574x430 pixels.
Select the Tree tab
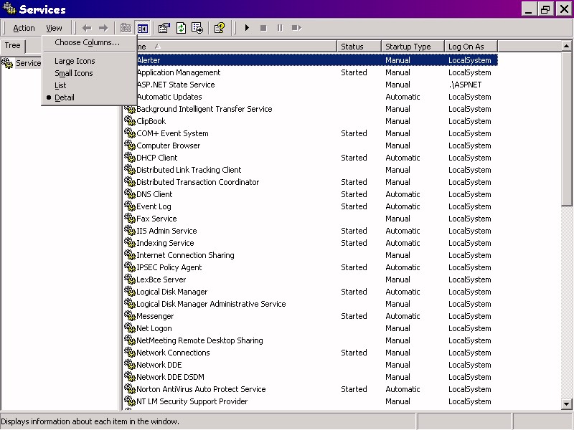(x=13, y=46)
